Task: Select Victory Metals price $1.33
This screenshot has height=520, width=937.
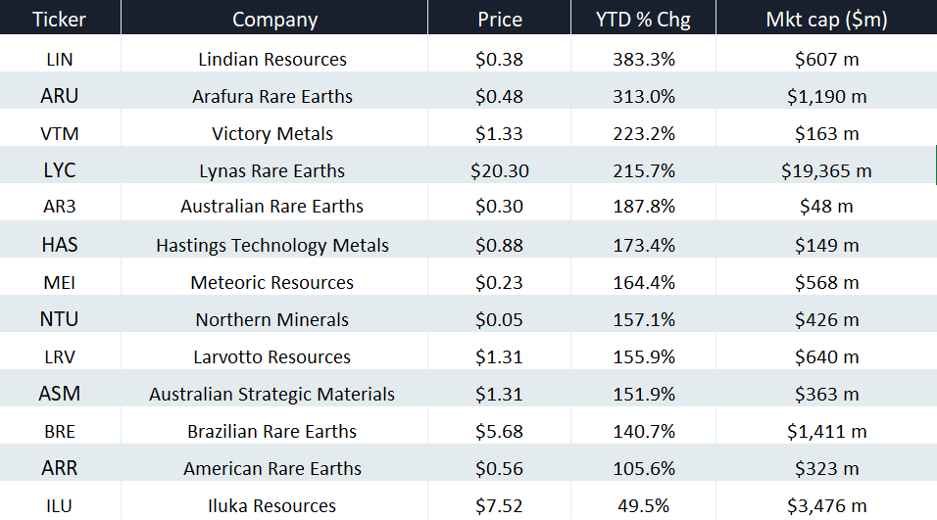Action: click(500, 133)
